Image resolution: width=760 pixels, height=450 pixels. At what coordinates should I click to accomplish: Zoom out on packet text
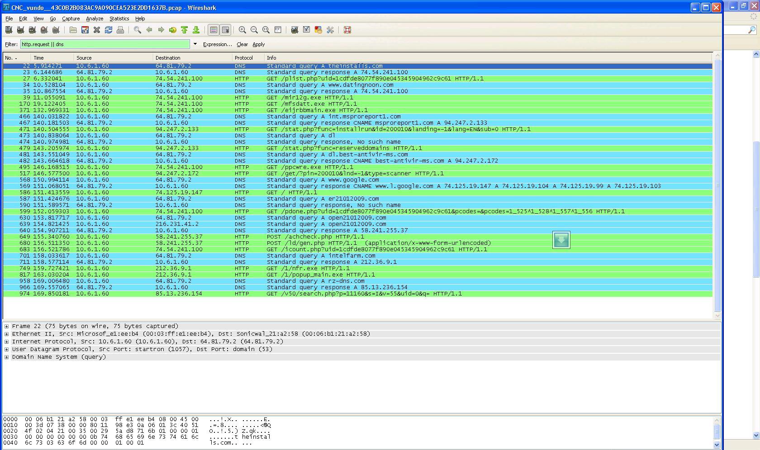tap(254, 30)
